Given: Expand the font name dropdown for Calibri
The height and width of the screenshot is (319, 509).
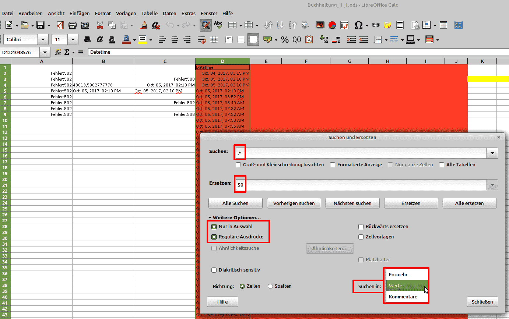Looking at the screenshot, I should pyautogui.click(x=43, y=40).
